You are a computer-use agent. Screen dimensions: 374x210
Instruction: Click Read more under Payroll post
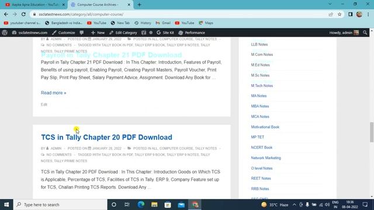click(x=53, y=93)
